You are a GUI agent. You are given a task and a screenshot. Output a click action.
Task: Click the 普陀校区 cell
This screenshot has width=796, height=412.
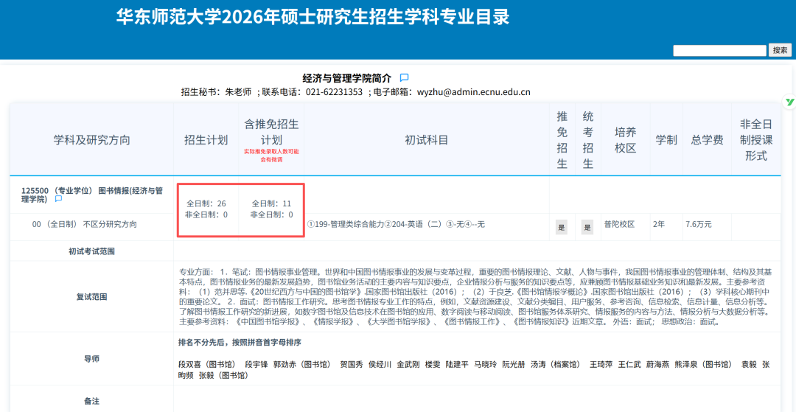619,224
